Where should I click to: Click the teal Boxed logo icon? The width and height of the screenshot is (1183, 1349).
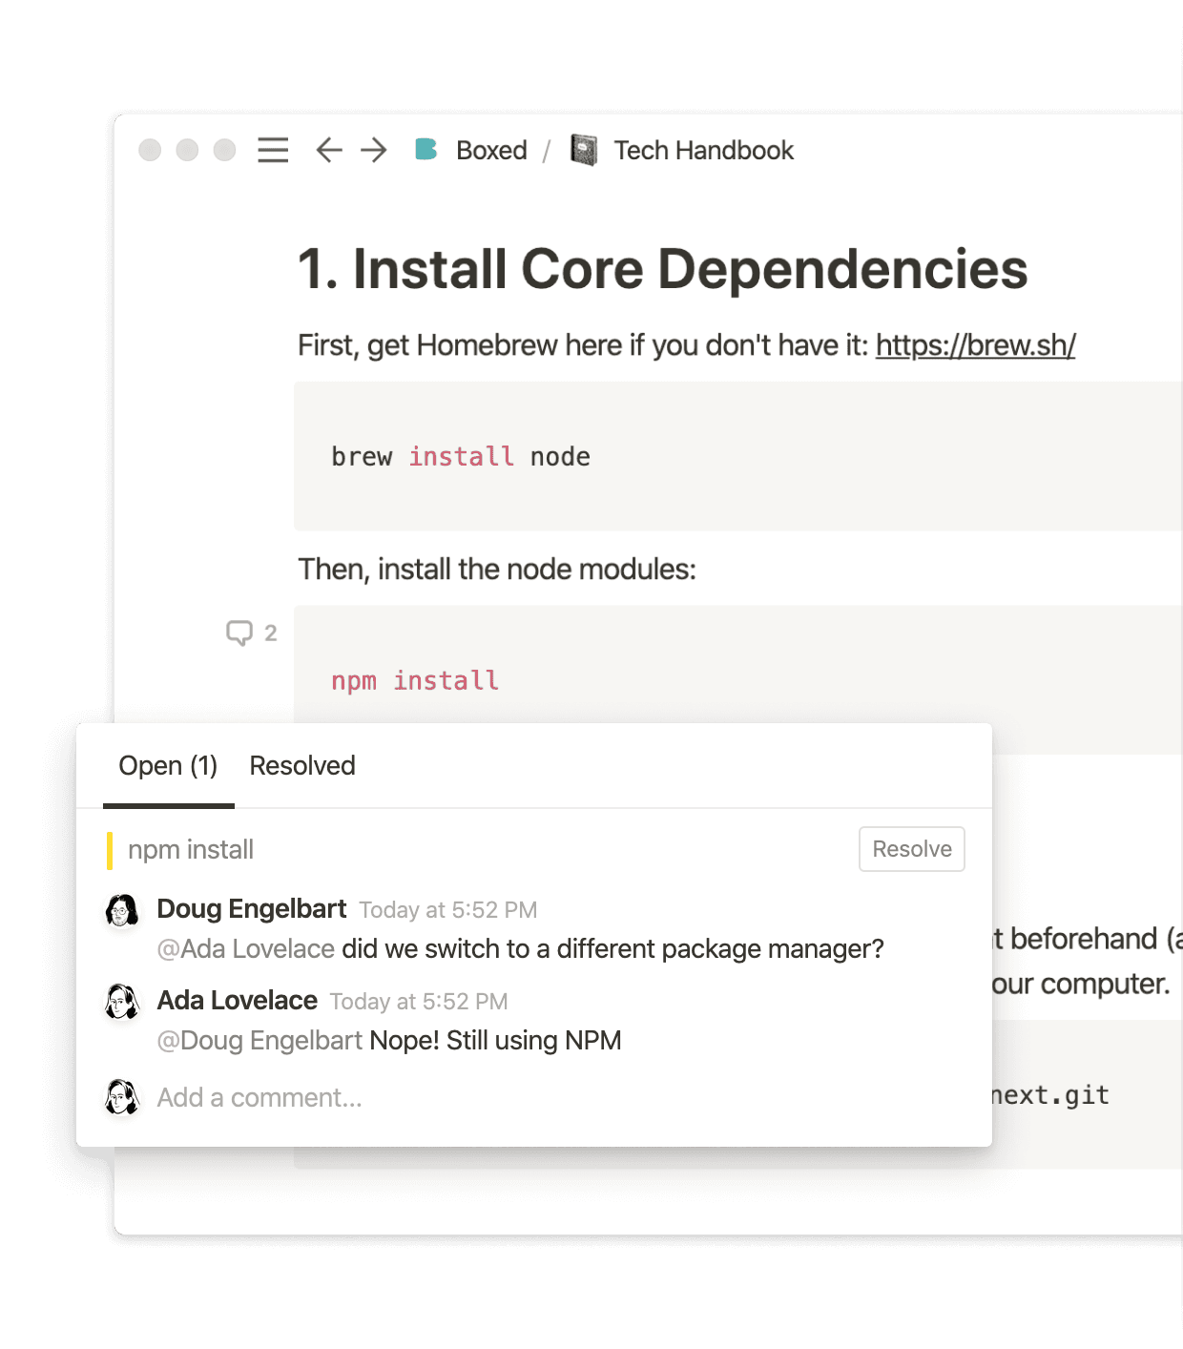pos(426,150)
